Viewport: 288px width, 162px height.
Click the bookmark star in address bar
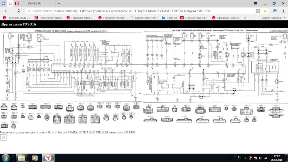pyautogui.click(x=265, y=11)
